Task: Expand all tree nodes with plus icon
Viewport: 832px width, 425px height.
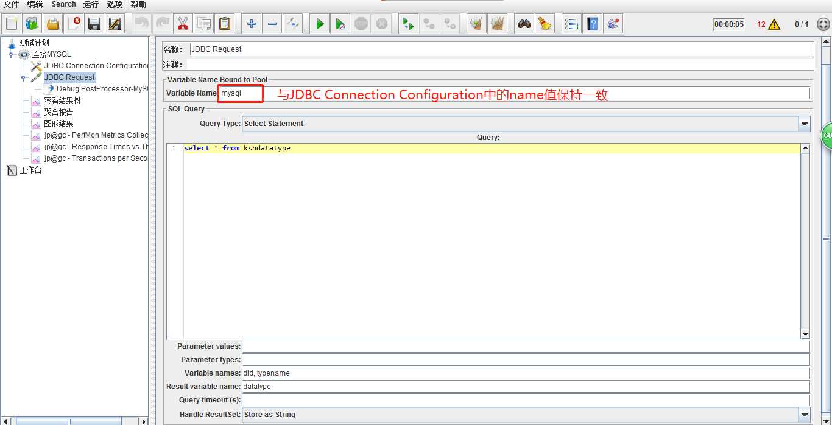Action: [x=251, y=24]
